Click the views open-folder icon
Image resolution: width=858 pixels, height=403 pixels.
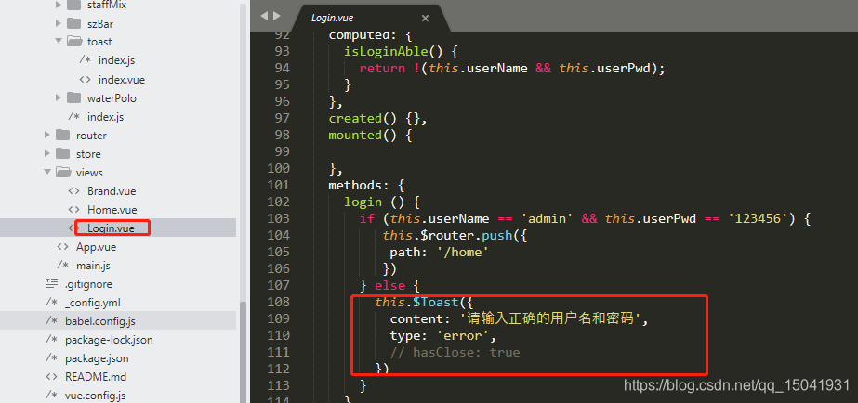63,172
